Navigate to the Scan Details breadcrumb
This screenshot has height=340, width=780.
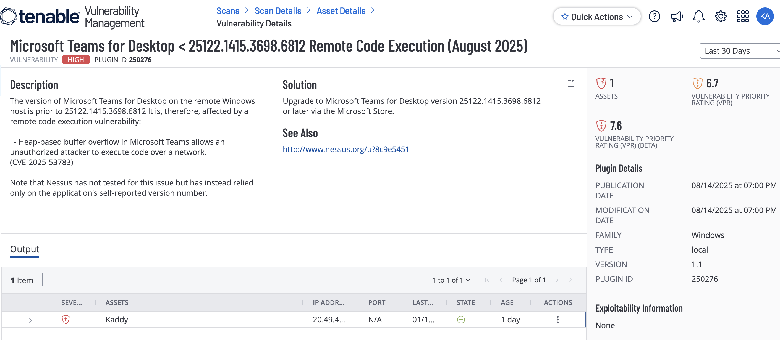278,11
